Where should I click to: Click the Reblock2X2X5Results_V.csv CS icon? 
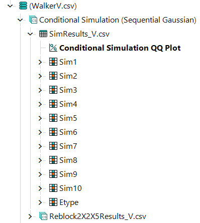tap(43, 216)
